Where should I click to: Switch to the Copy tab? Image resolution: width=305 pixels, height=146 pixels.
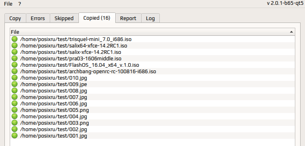(x=15, y=19)
